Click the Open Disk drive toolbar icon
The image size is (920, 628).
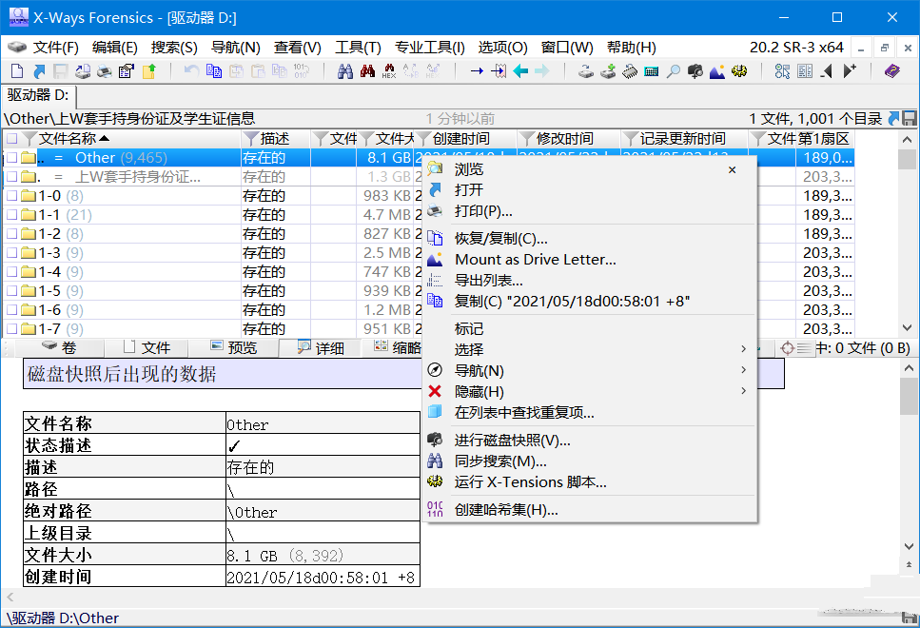coord(585,71)
